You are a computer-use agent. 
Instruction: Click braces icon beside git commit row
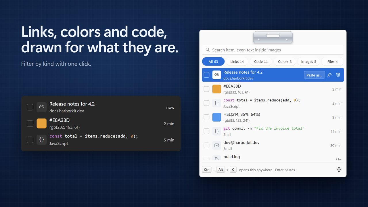click(216, 131)
